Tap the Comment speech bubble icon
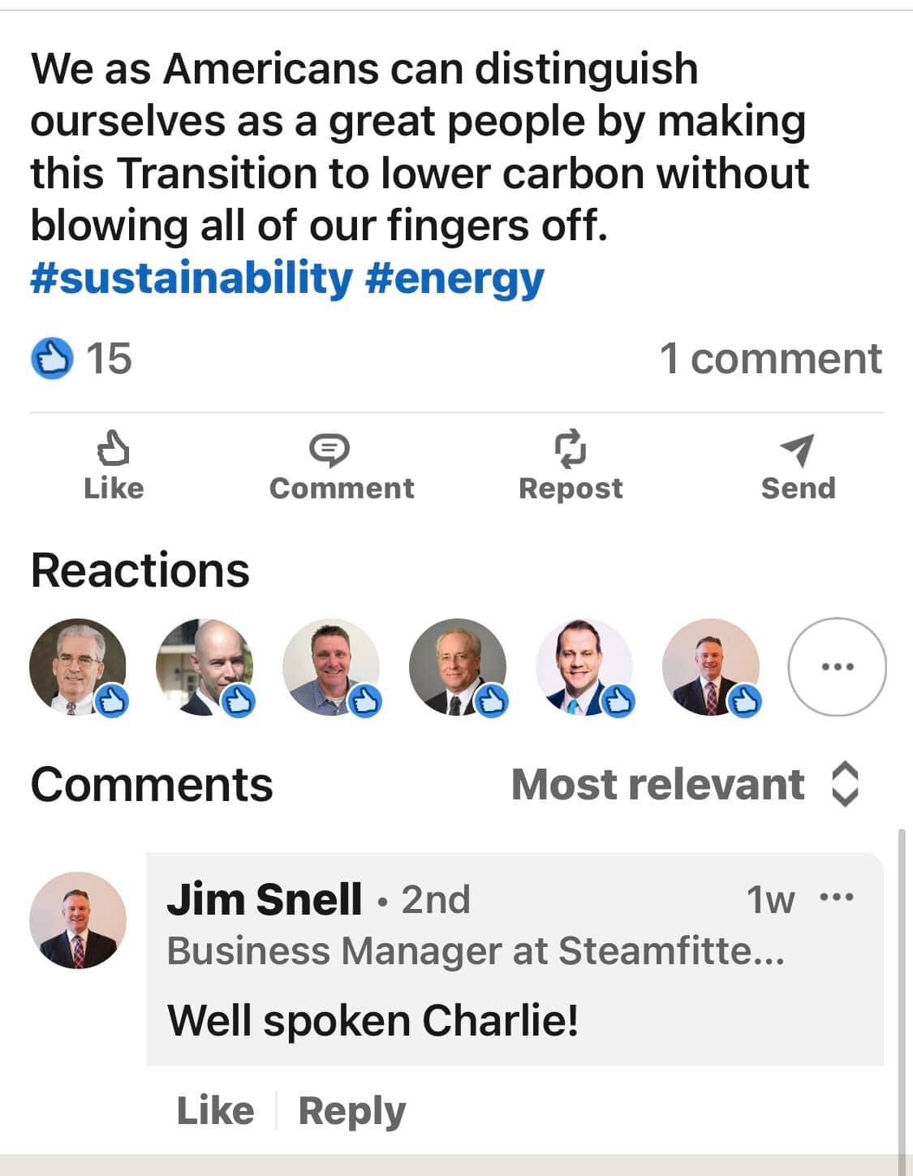The image size is (913, 1176). (x=329, y=450)
